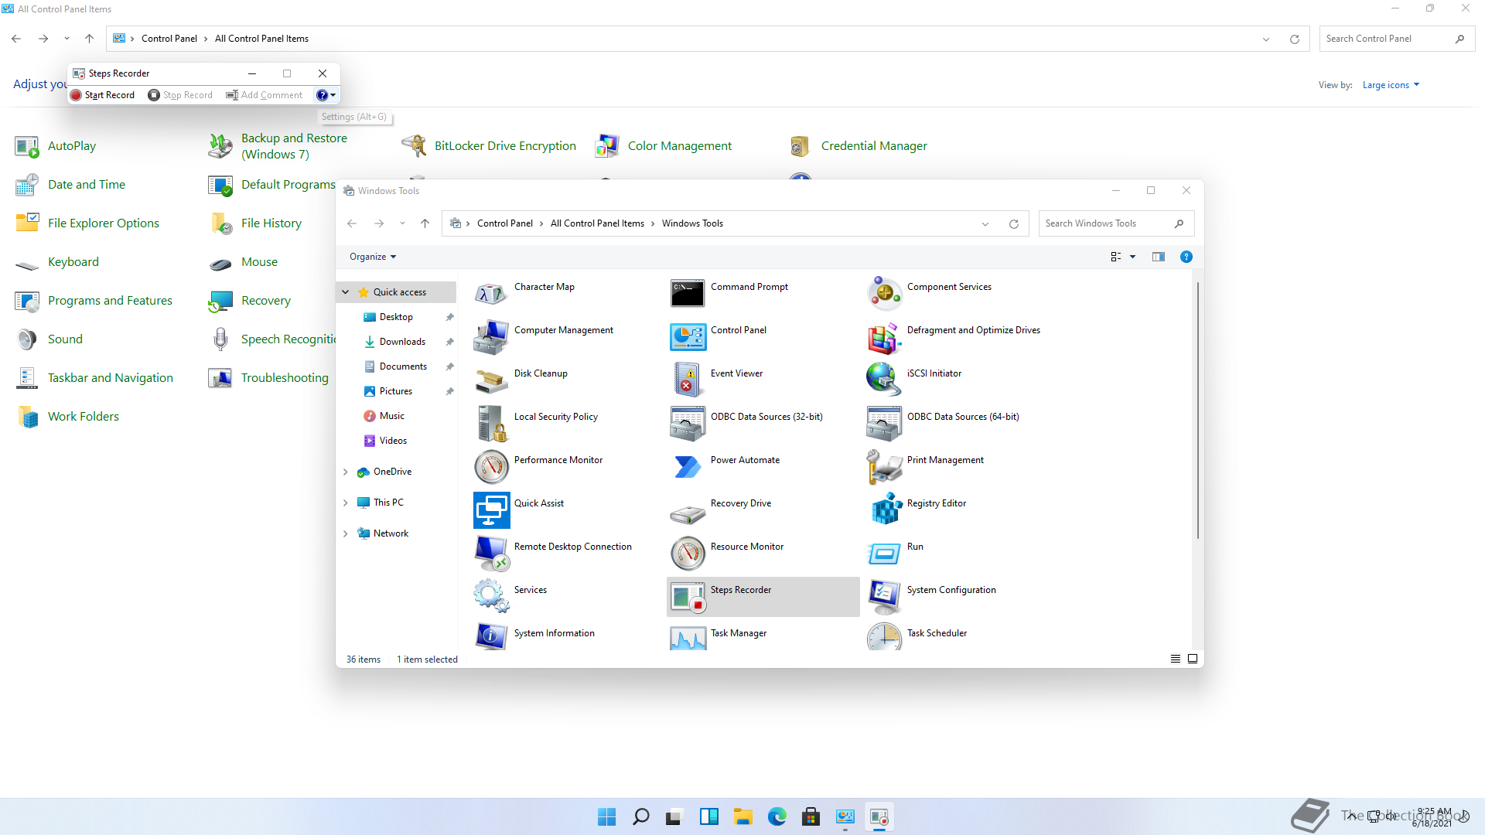This screenshot has height=835, width=1485.
Task: Open the Run tool icon
Action: [x=884, y=554]
